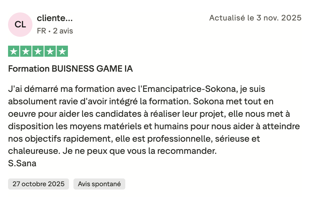The height and width of the screenshot is (197, 316).
Task: Click the pink CL reviewer avatar
Action: coord(20,25)
